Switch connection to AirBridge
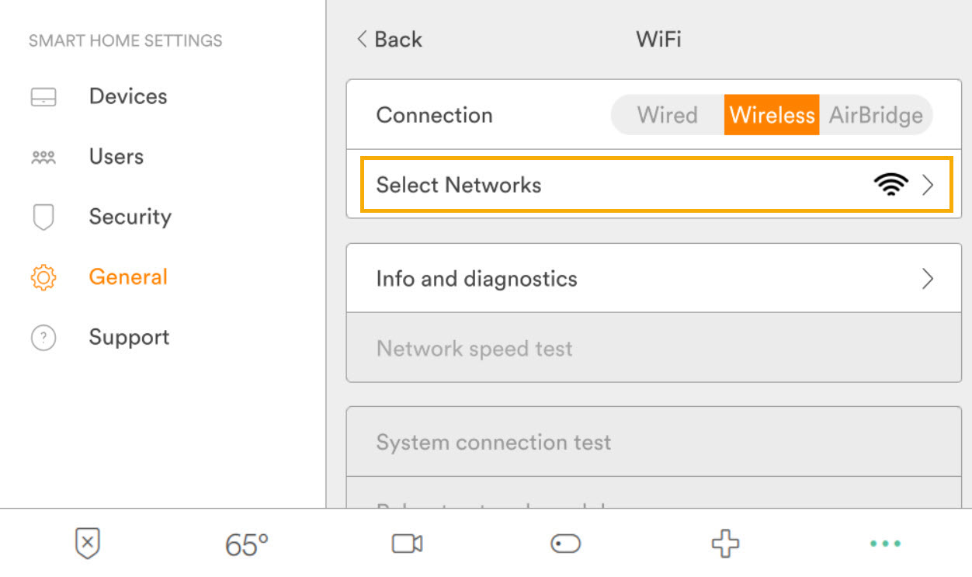This screenshot has height=577, width=972. 876,115
